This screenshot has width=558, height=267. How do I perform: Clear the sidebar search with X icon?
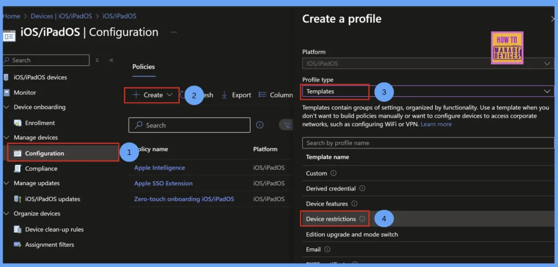(97, 60)
